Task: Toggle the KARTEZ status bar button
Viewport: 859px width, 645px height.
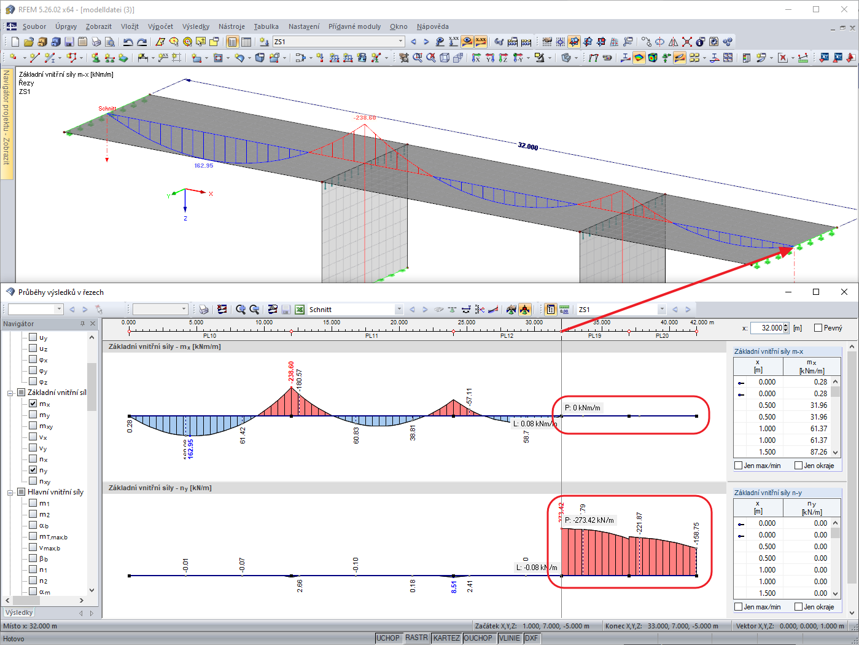Action: tap(446, 638)
